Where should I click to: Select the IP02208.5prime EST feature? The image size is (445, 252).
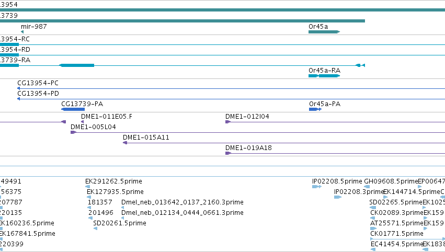[x=317, y=187]
